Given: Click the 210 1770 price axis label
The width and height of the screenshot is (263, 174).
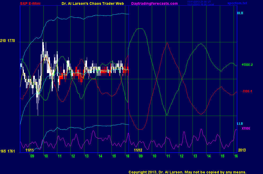Looking at the screenshot, I should click(x=7, y=41).
